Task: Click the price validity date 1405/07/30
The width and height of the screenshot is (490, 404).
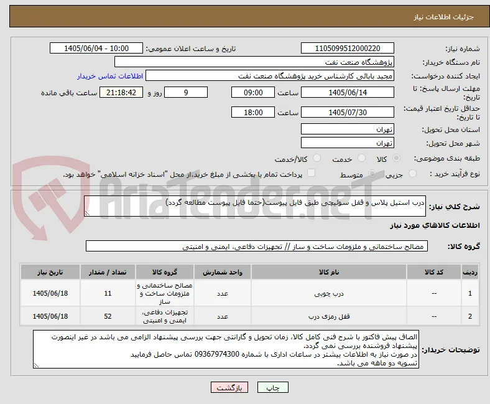Action: coord(348,112)
